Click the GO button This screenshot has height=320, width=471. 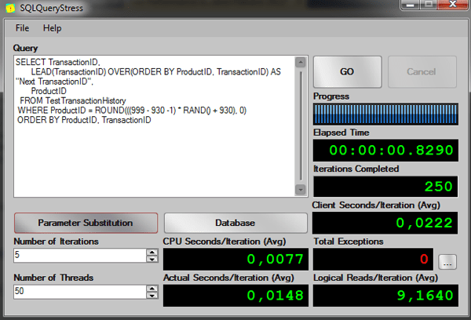tap(348, 71)
